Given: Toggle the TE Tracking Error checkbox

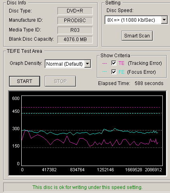Looking at the screenshot, I should click(x=114, y=63).
